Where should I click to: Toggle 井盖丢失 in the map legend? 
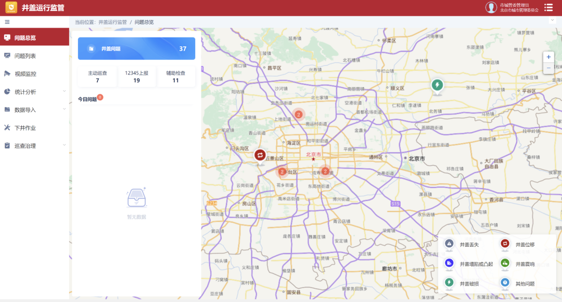(x=463, y=244)
